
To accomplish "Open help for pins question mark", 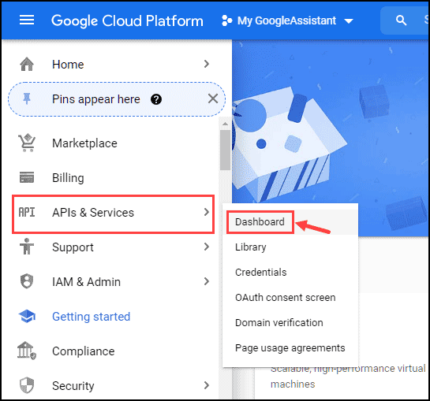I will (156, 99).
